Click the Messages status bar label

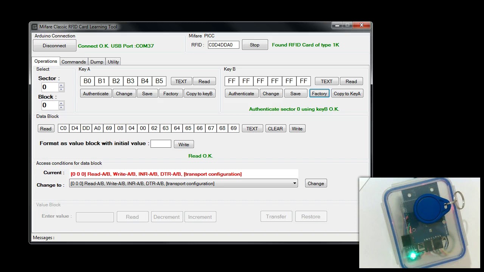[43, 238]
